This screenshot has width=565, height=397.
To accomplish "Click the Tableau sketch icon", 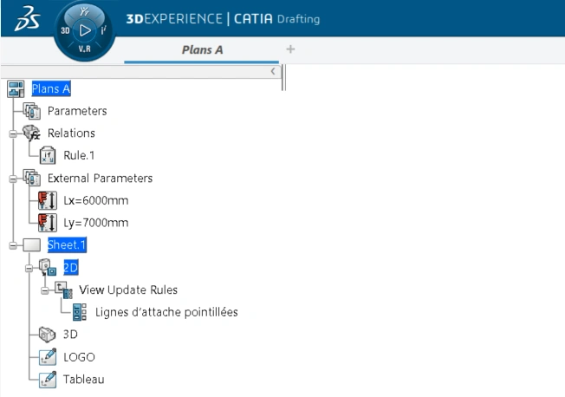I will click(49, 380).
